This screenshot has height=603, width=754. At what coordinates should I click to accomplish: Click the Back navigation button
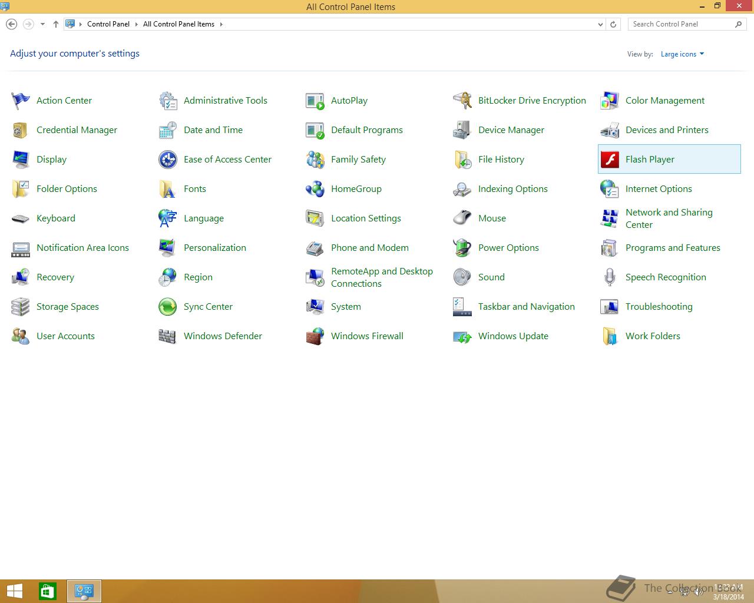11,24
